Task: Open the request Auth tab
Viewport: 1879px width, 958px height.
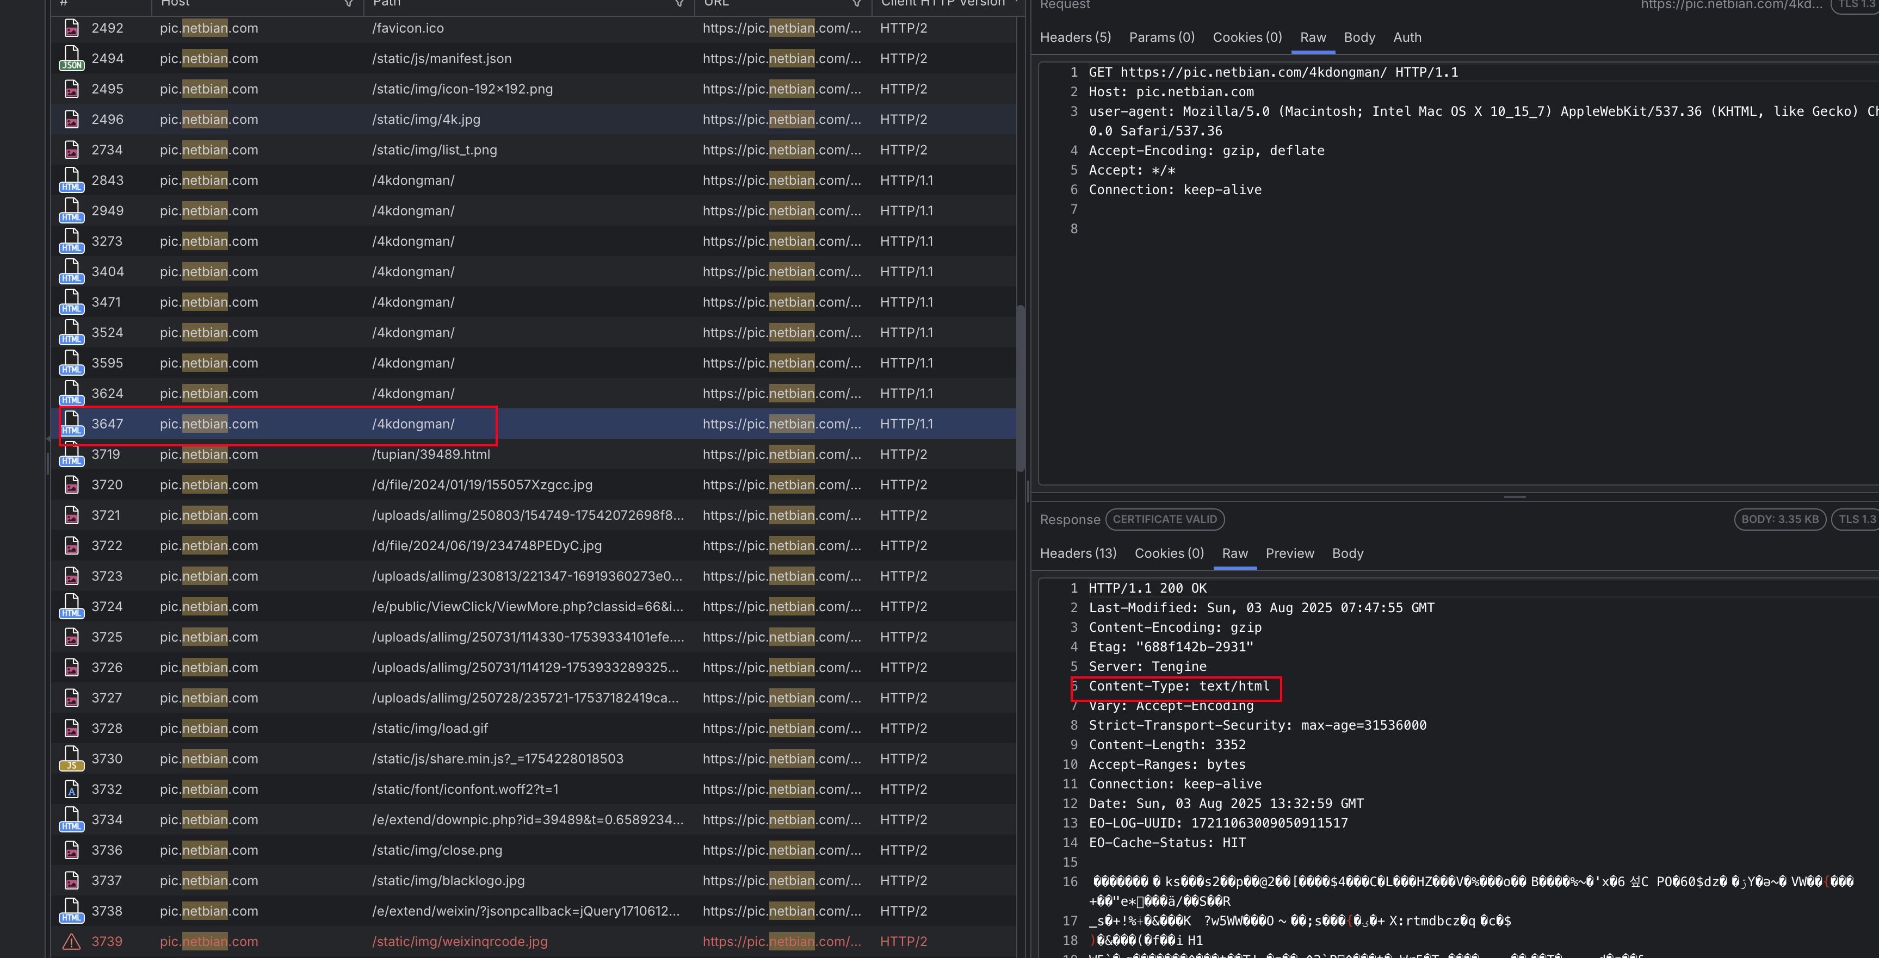Action: 1407,37
